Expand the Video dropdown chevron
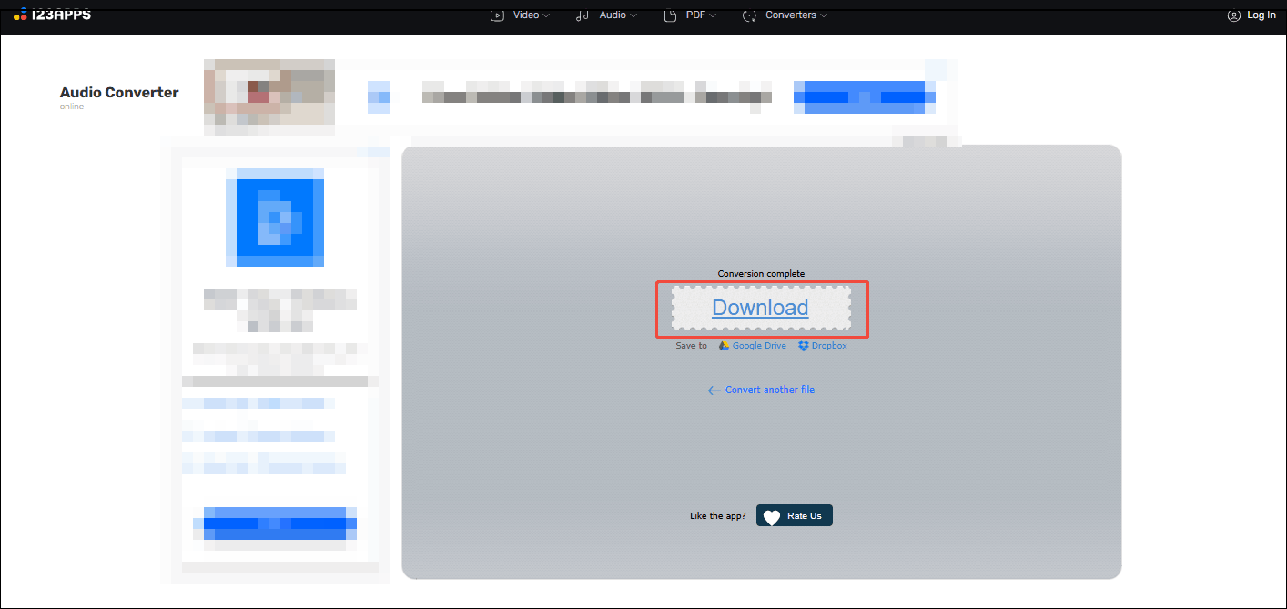This screenshot has width=1287, height=609. click(x=546, y=15)
